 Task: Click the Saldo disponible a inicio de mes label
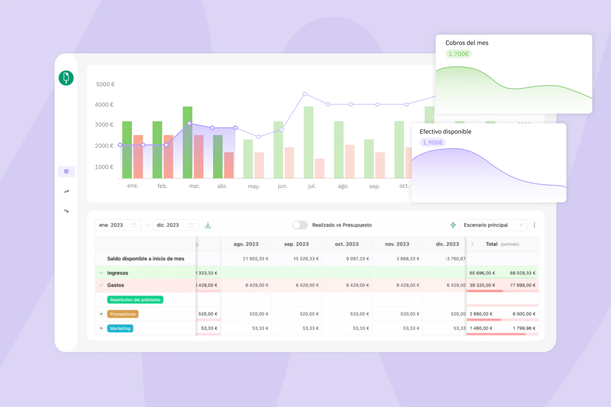pos(145,258)
